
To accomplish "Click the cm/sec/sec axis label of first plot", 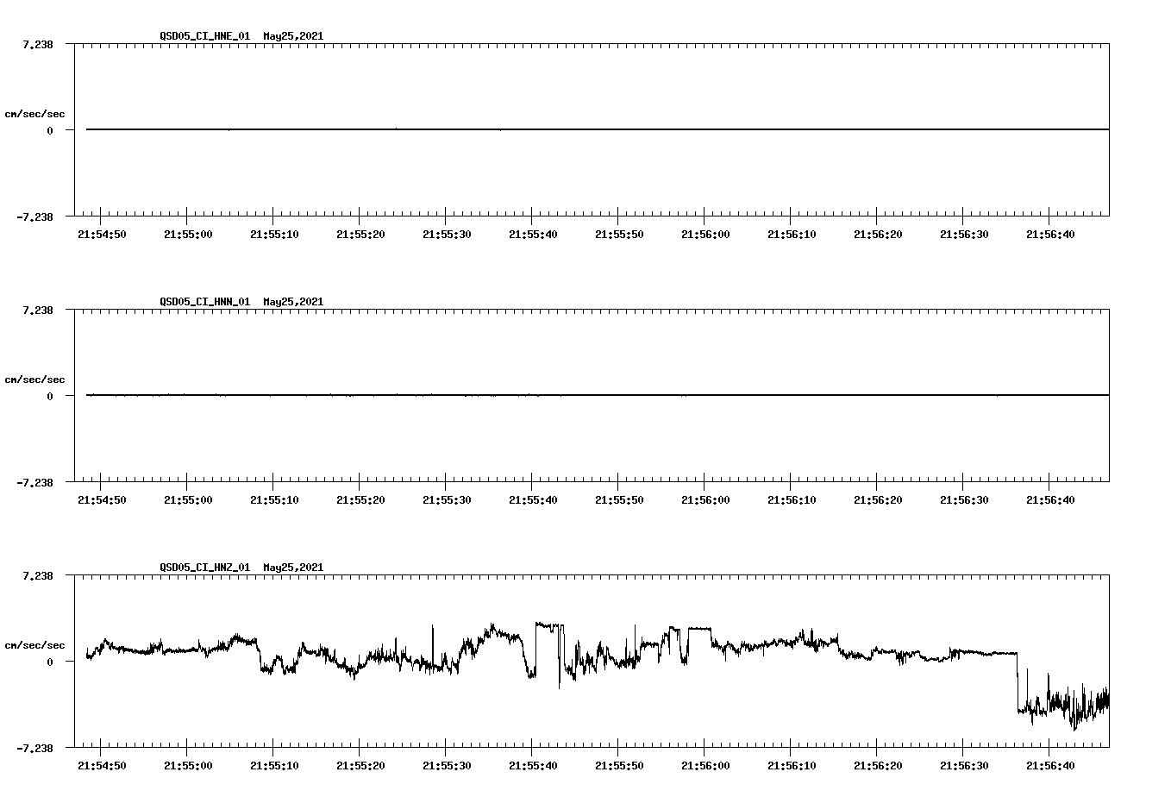I will click(34, 113).
